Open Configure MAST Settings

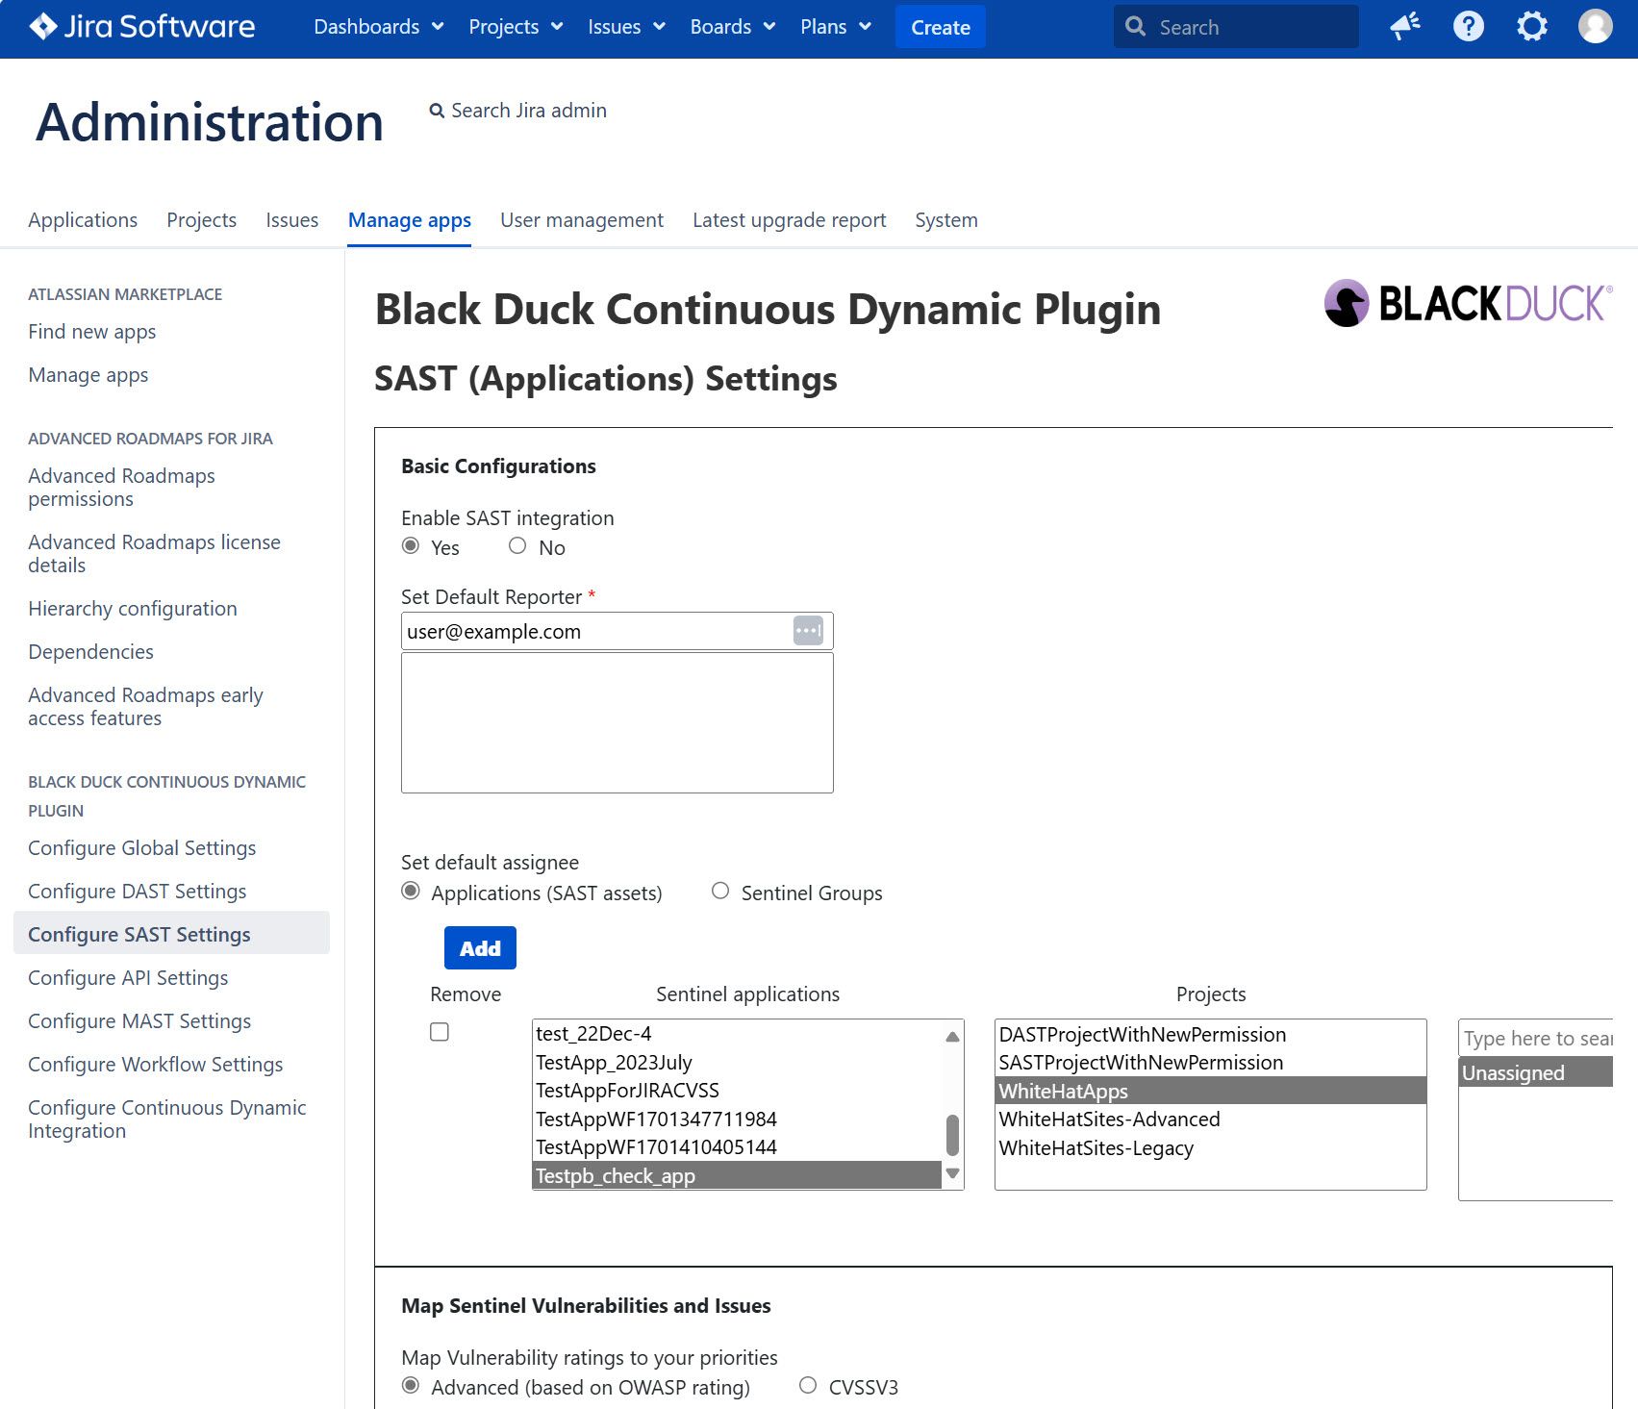coord(139,1021)
